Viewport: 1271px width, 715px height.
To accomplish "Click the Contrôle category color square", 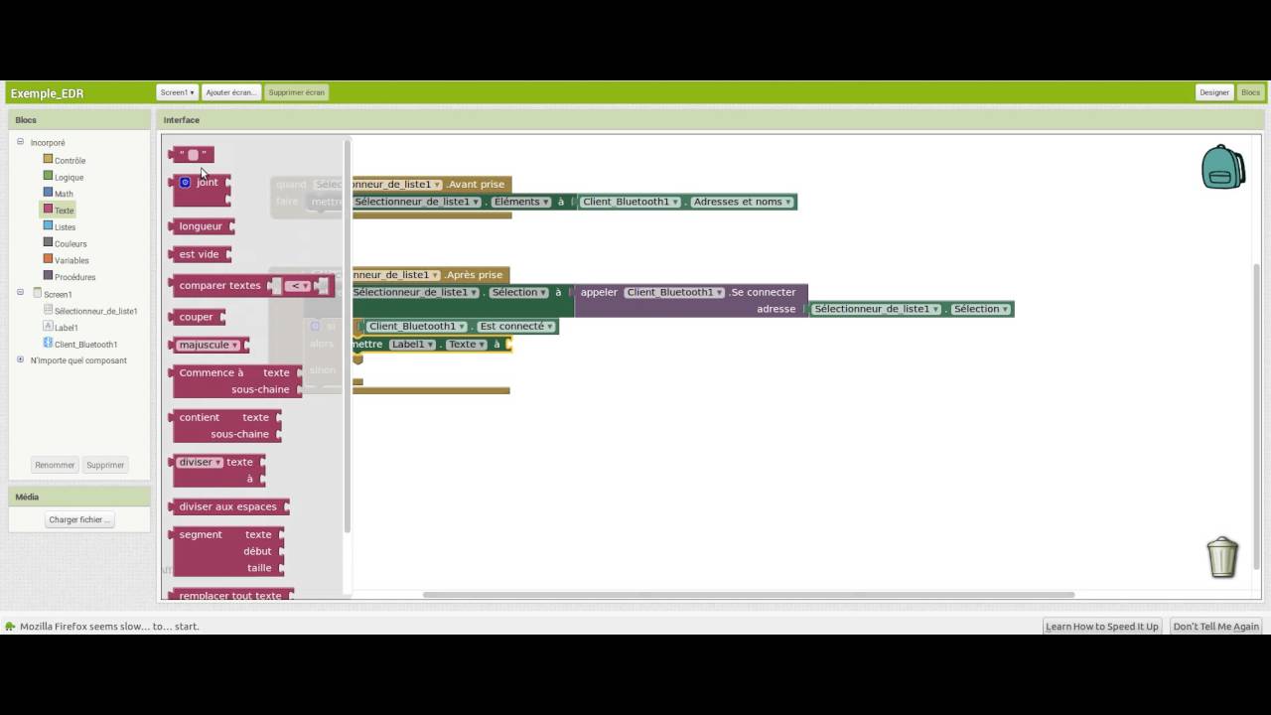I will [48, 159].
